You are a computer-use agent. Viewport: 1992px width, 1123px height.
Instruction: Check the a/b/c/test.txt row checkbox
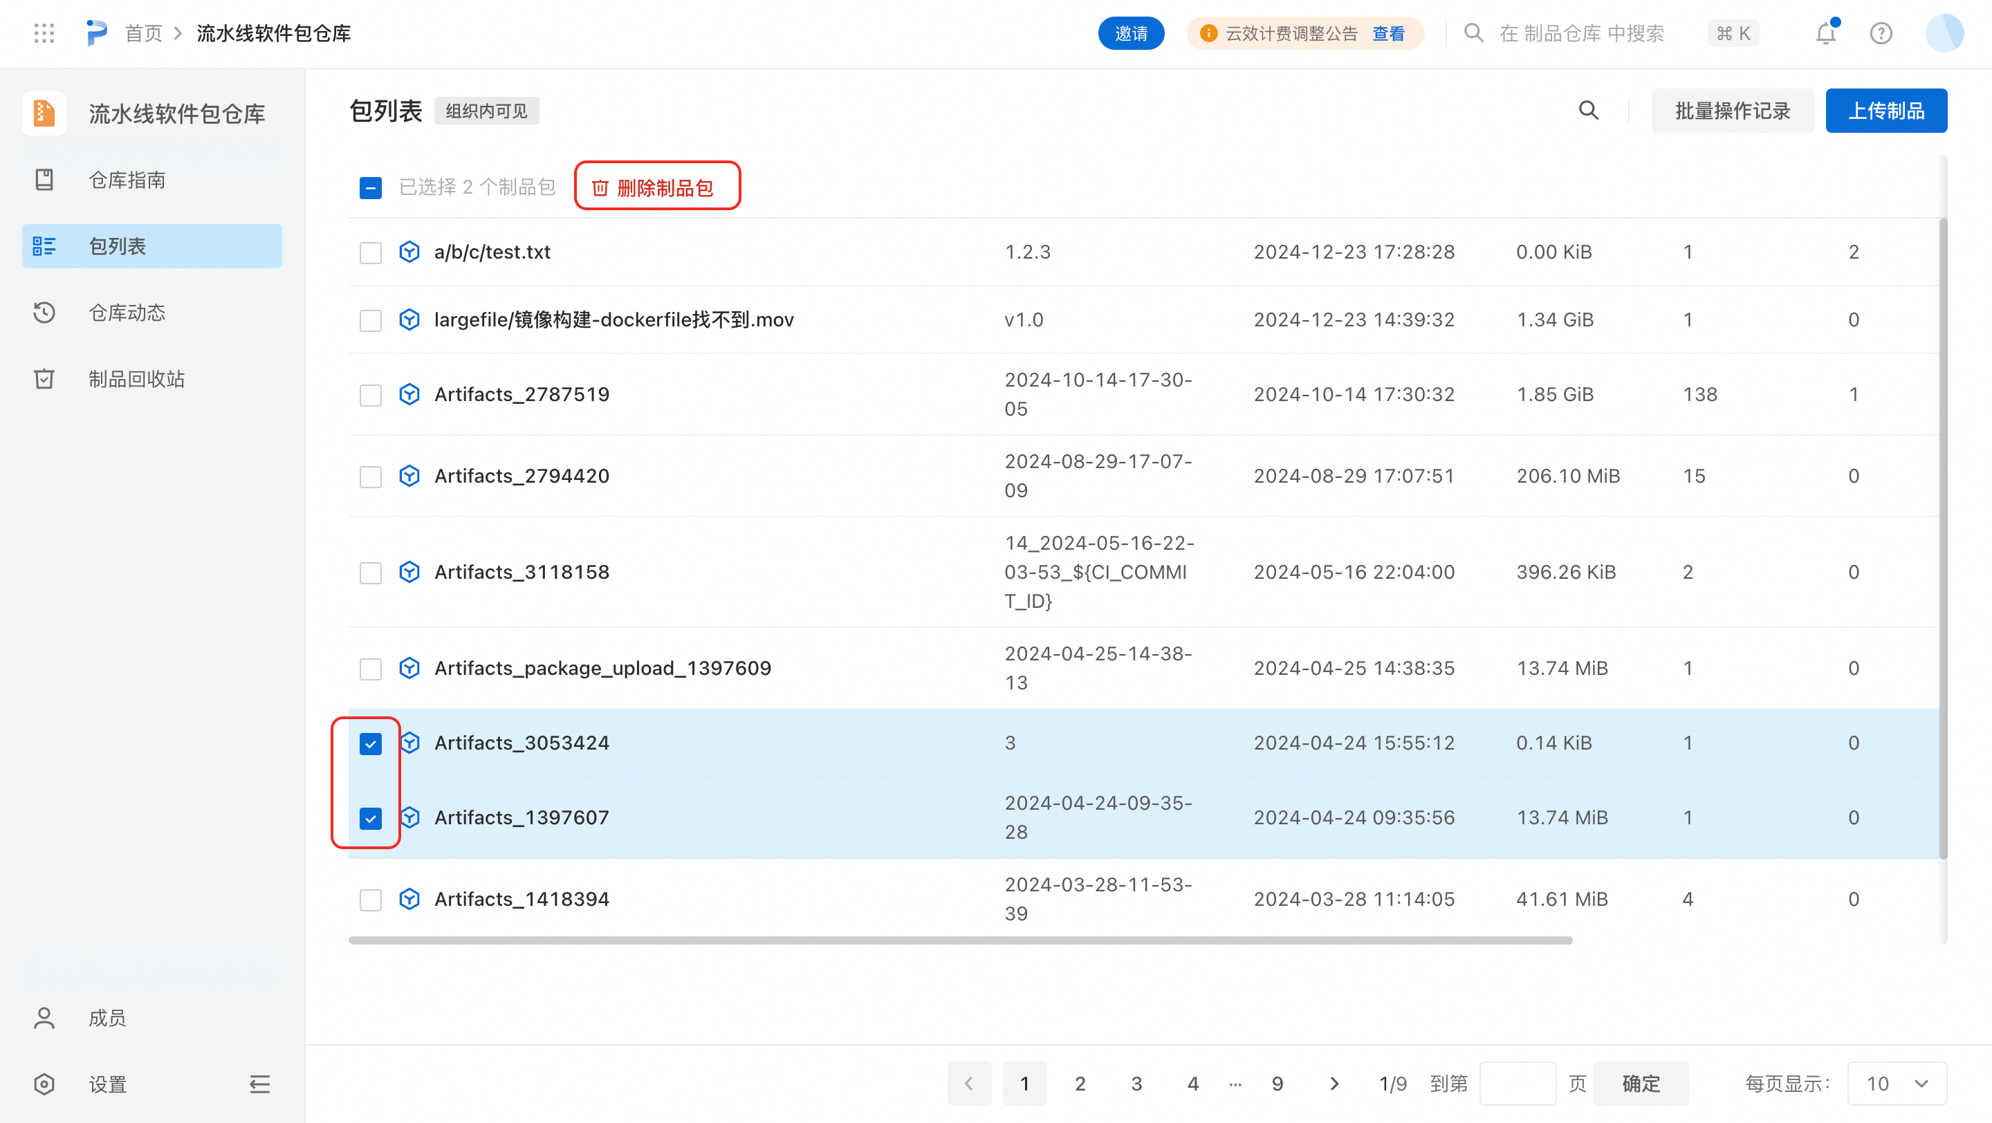click(x=371, y=252)
